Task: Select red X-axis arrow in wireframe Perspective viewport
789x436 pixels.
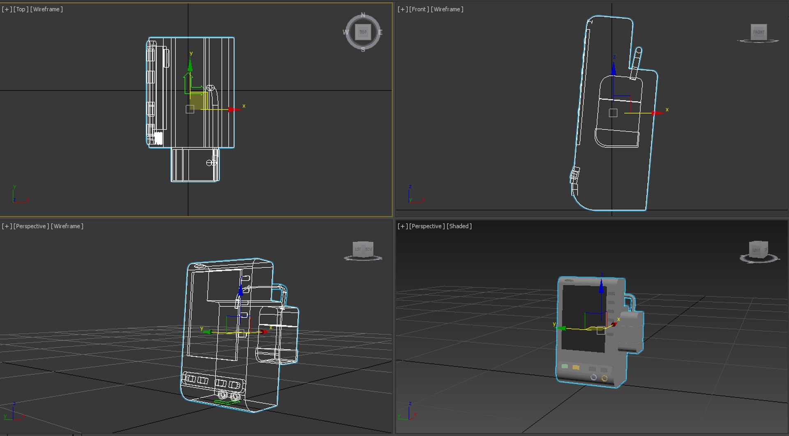Action: (264, 331)
